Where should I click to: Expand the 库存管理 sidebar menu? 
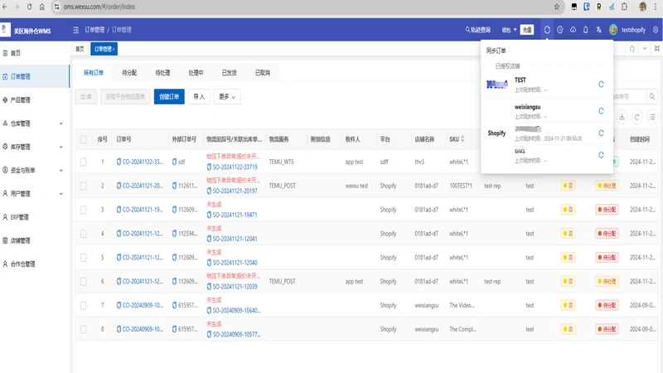pyautogui.click(x=34, y=147)
